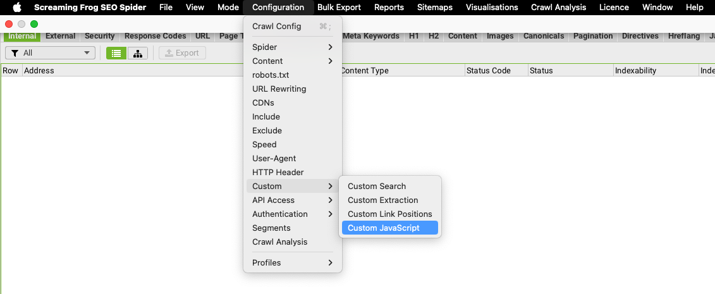The width and height of the screenshot is (715, 294).
Task: Switch to the Canonicals tab
Action: tap(544, 36)
